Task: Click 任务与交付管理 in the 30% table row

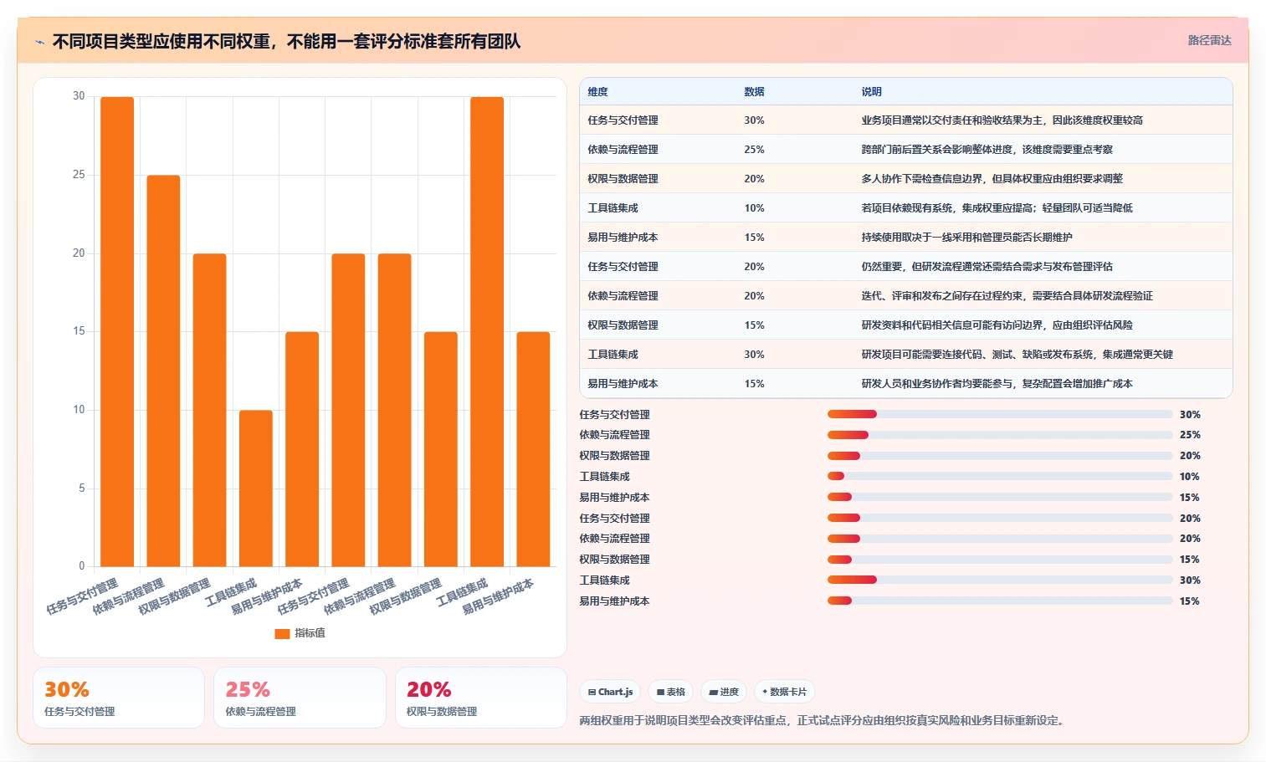Action: [623, 120]
